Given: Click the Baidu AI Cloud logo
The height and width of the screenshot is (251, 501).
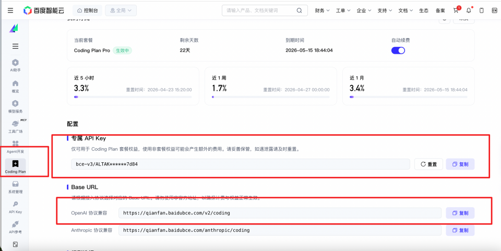Looking at the screenshot, I should [43, 10].
